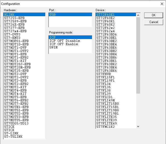Select ST7FHUB device
Screen dimensions: 166x144
pos(116,74)
